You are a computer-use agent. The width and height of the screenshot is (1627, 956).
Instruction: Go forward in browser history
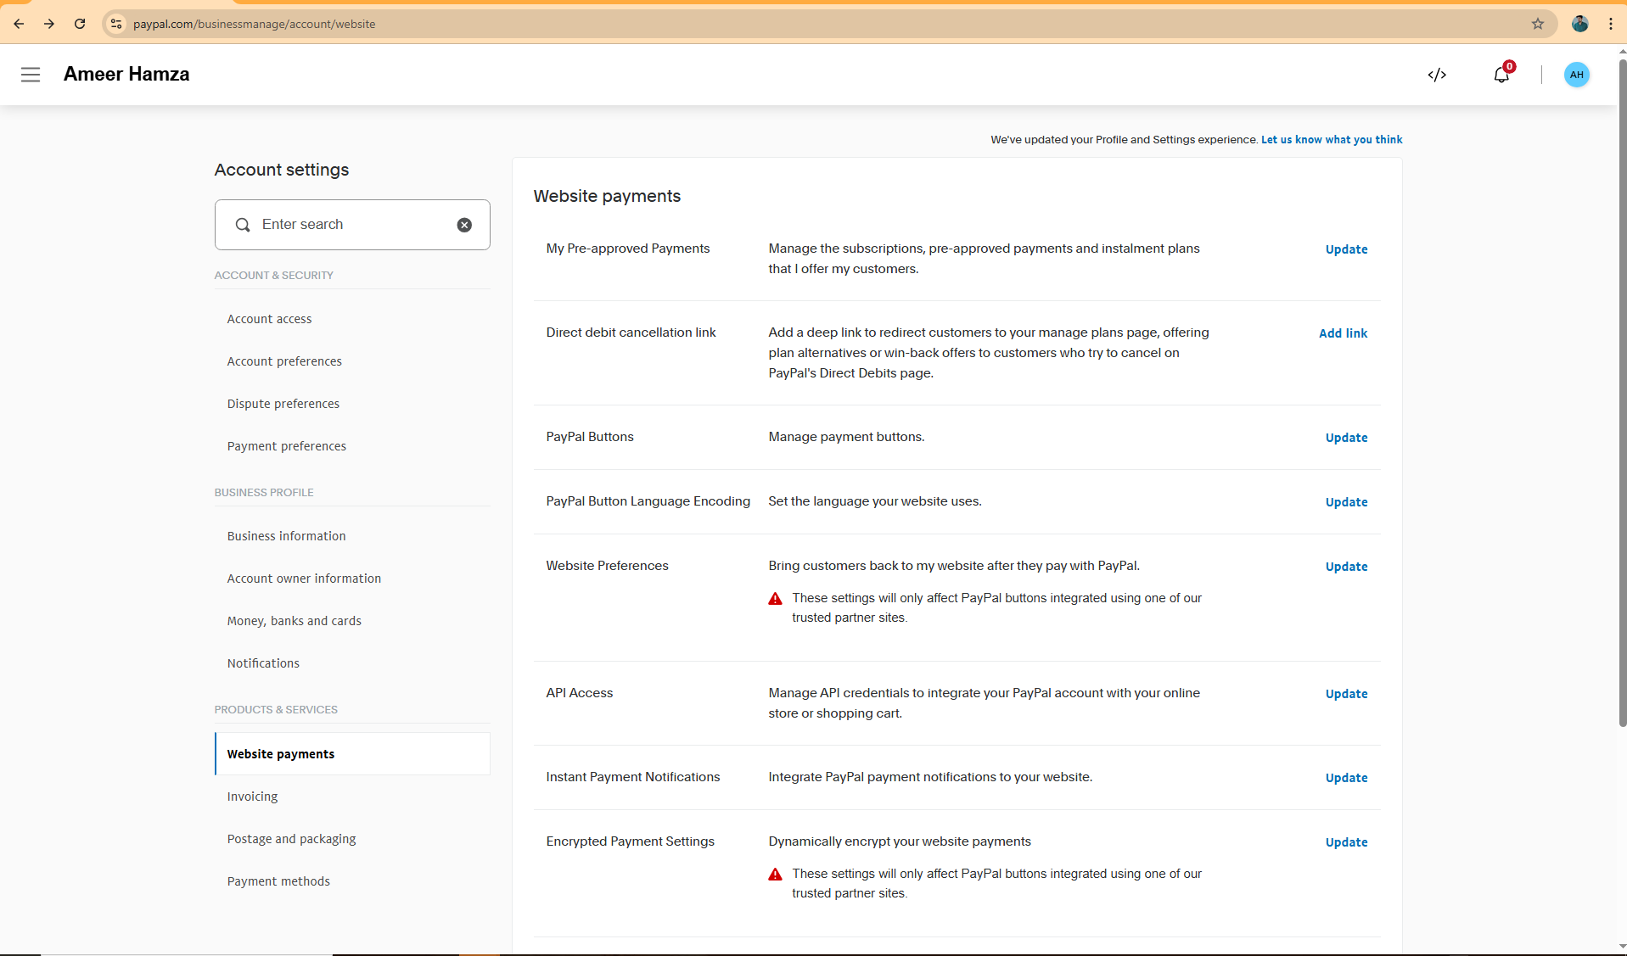pyautogui.click(x=49, y=24)
